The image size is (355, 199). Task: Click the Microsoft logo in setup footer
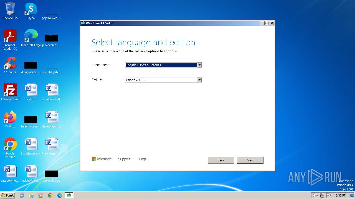pyautogui.click(x=102, y=159)
